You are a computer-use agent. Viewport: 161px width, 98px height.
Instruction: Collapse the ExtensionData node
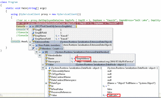point(30,42)
